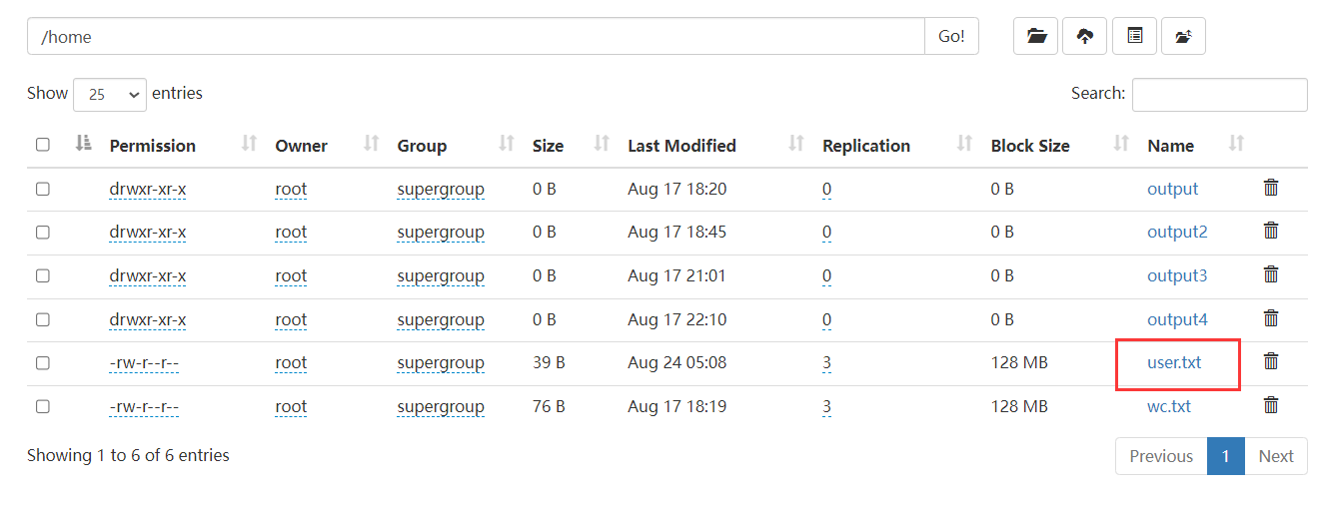
Task: Click the Search input field
Action: pos(1219,94)
